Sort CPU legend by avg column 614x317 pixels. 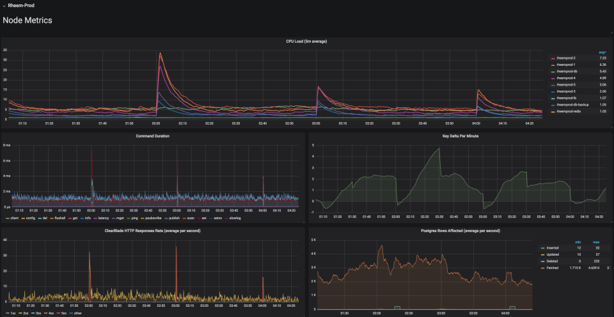tap(602, 52)
